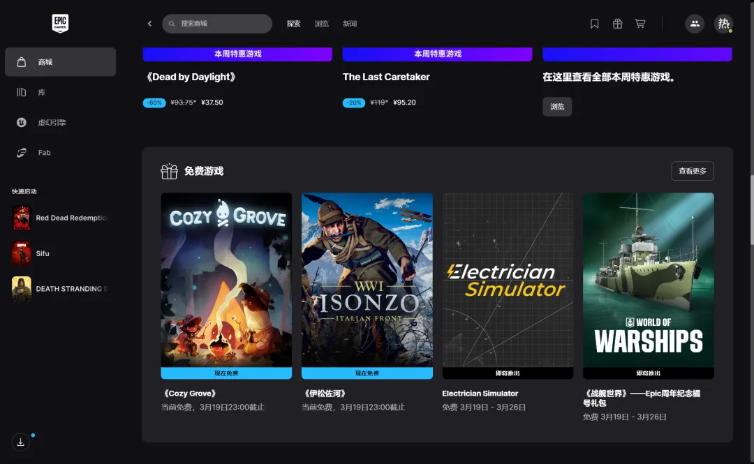Image resolution: width=754 pixels, height=464 pixels.
Task: Switch to the 浏览 tab
Action: [x=322, y=24]
